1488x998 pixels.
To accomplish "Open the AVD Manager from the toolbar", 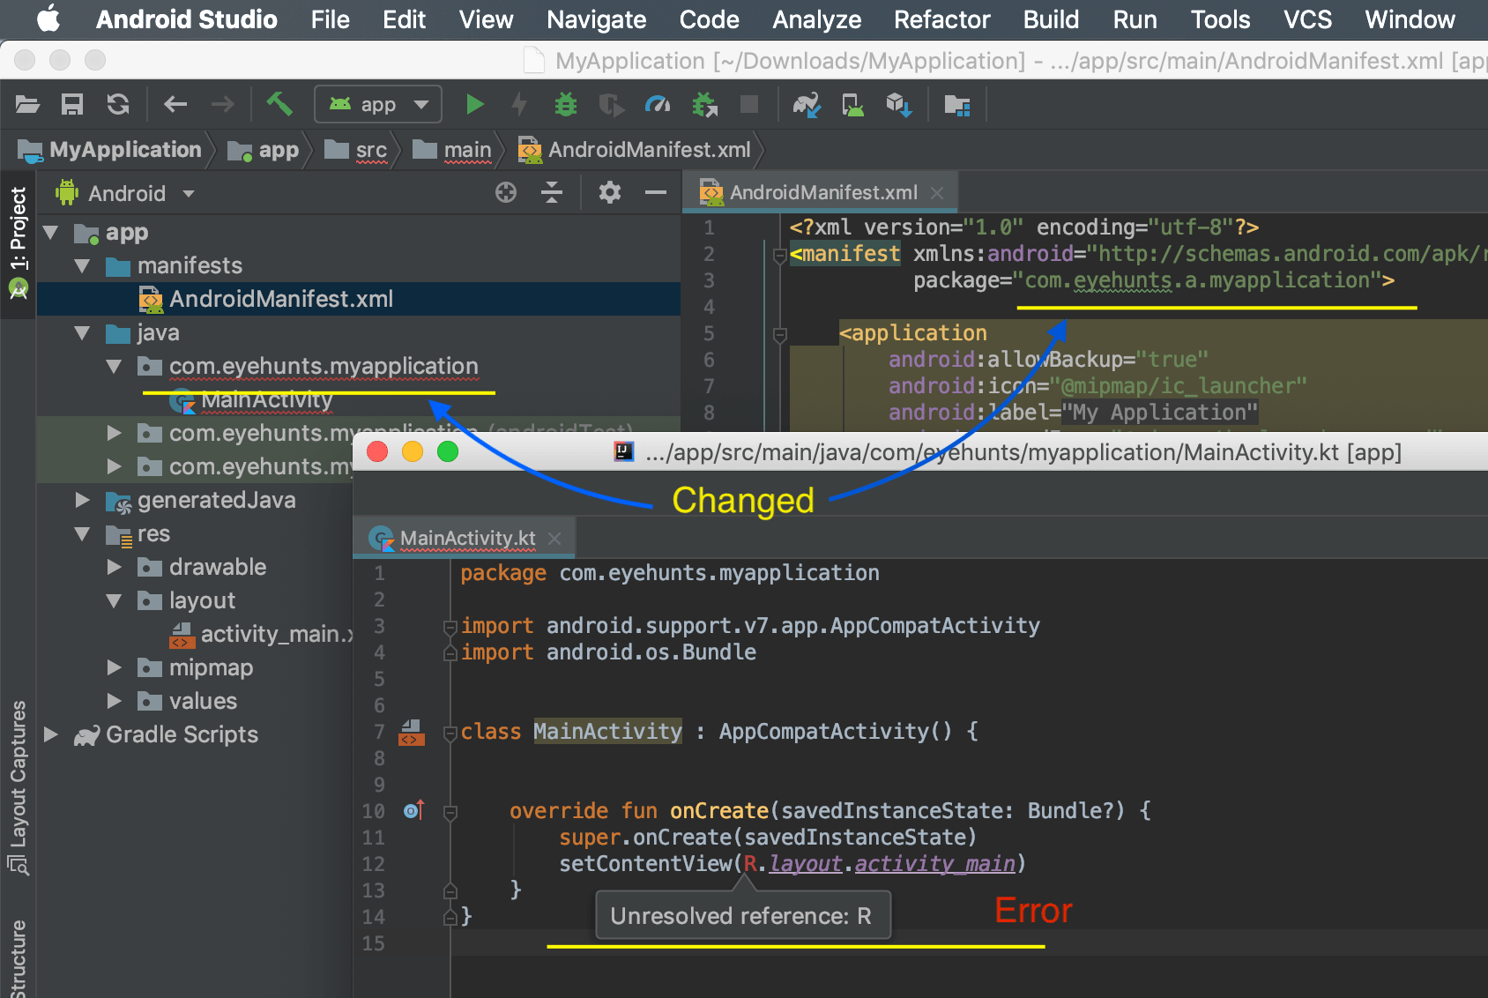I will coord(852,104).
